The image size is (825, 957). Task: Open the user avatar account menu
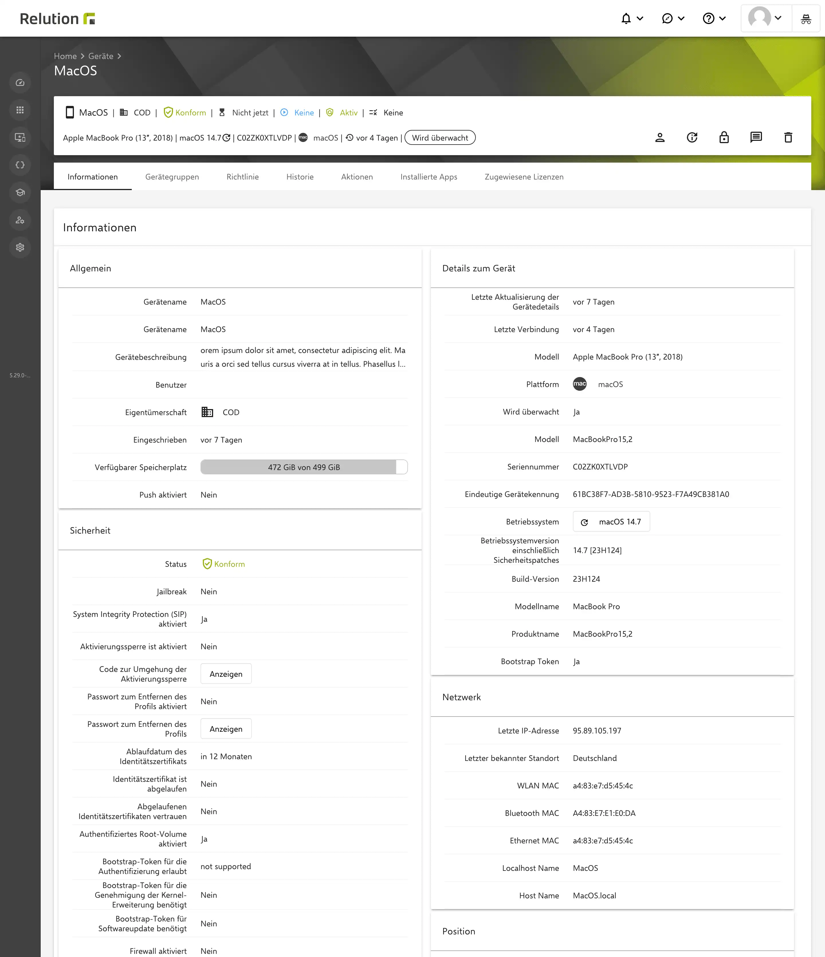pyautogui.click(x=765, y=19)
